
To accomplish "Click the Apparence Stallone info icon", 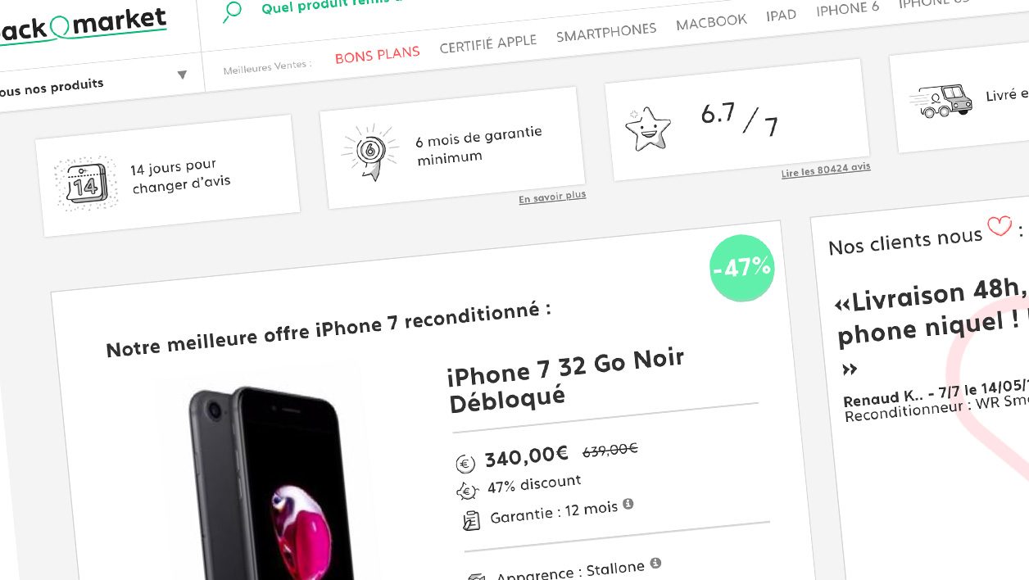I will pyautogui.click(x=655, y=564).
